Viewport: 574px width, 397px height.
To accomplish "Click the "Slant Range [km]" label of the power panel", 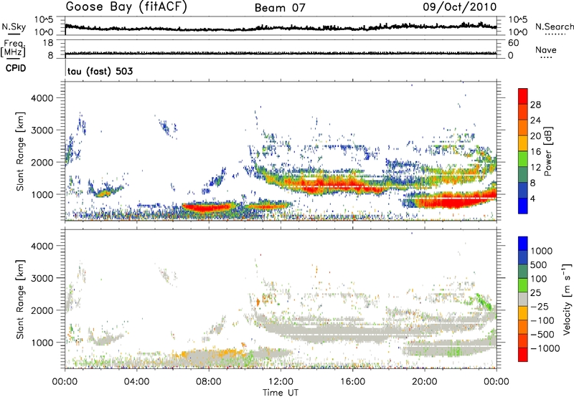I will (20, 151).
